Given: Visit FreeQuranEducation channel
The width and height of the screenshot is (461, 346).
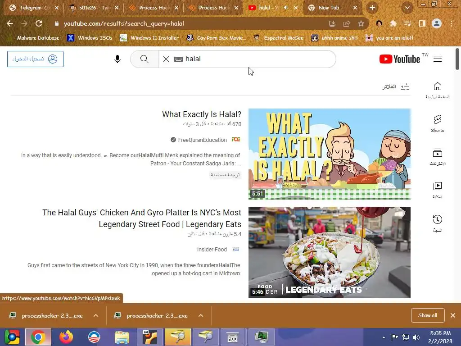Looking at the screenshot, I should pyautogui.click(x=202, y=140).
